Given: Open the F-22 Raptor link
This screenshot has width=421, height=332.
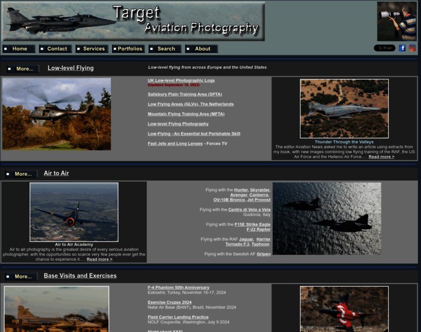Looking at the screenshot, I should point(259,230).
